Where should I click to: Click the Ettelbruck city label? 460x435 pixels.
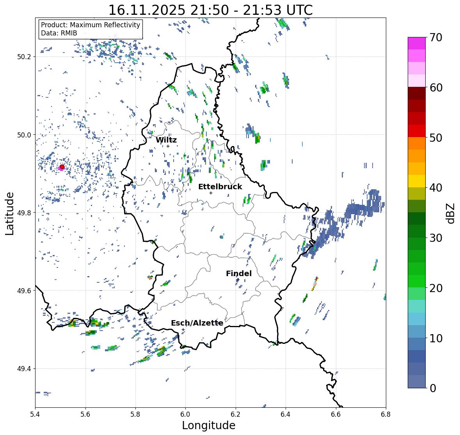point(220,187)
